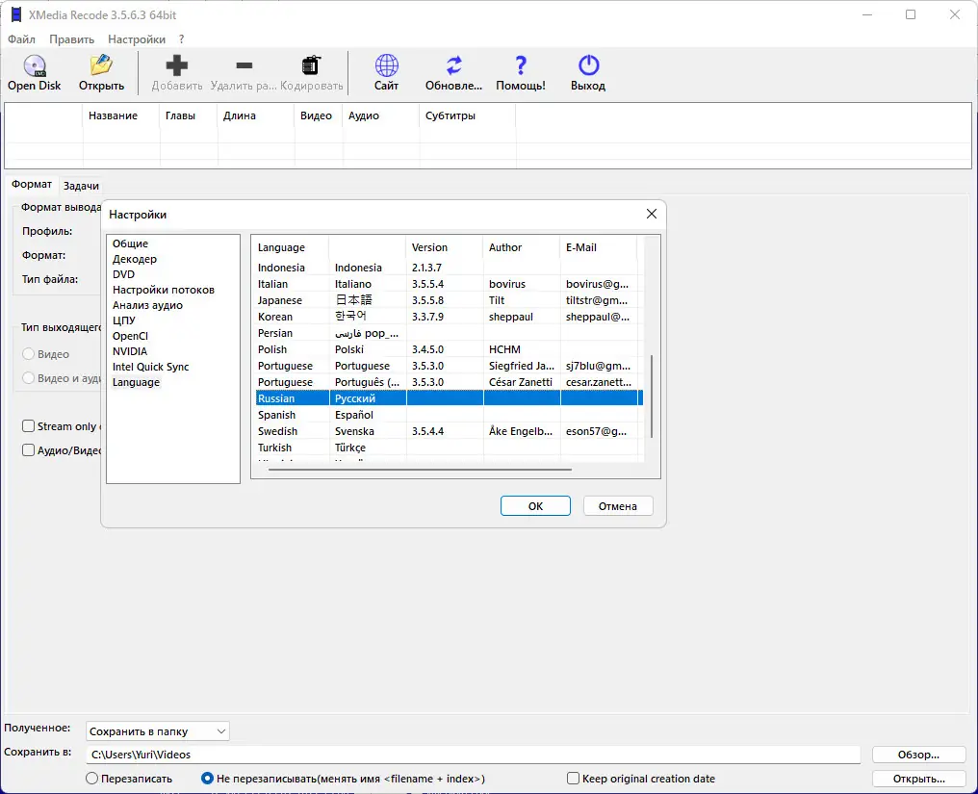
Task: Select DVD settings category
Action: 123,274
